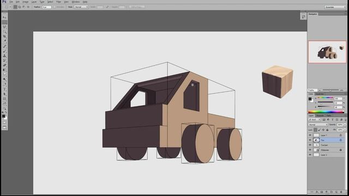Select the Pen tool
The width and height of the screenshot is (349, 196).
[4, 84]
